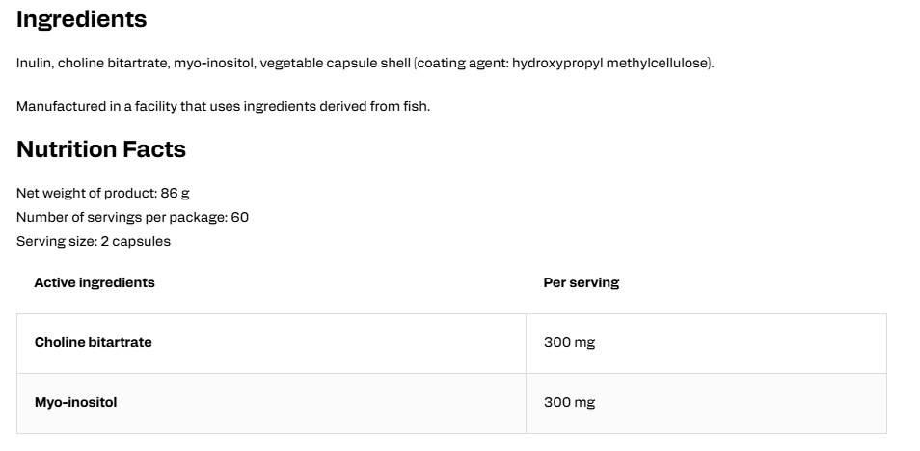
Task: Click hydroxypropyl methylcellulose in ingredients text
Action: tap(609, 64)
